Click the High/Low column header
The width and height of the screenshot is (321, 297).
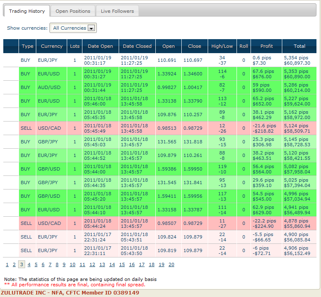(222, 46)
